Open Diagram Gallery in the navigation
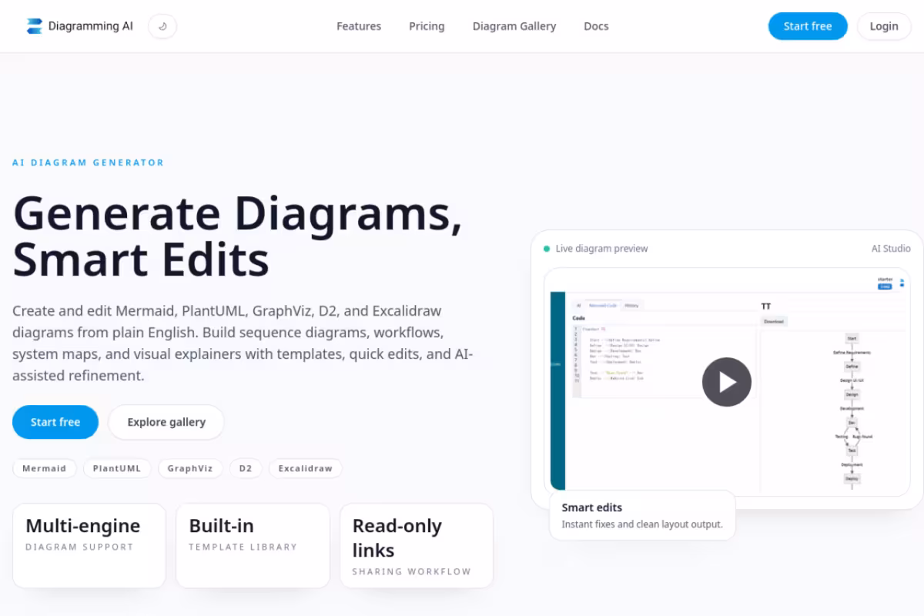 pos(514,26)
